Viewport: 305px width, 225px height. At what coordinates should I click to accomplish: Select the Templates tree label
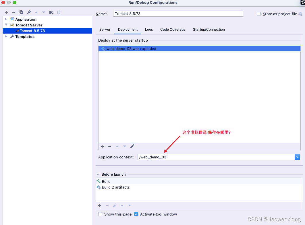(25, 36)
